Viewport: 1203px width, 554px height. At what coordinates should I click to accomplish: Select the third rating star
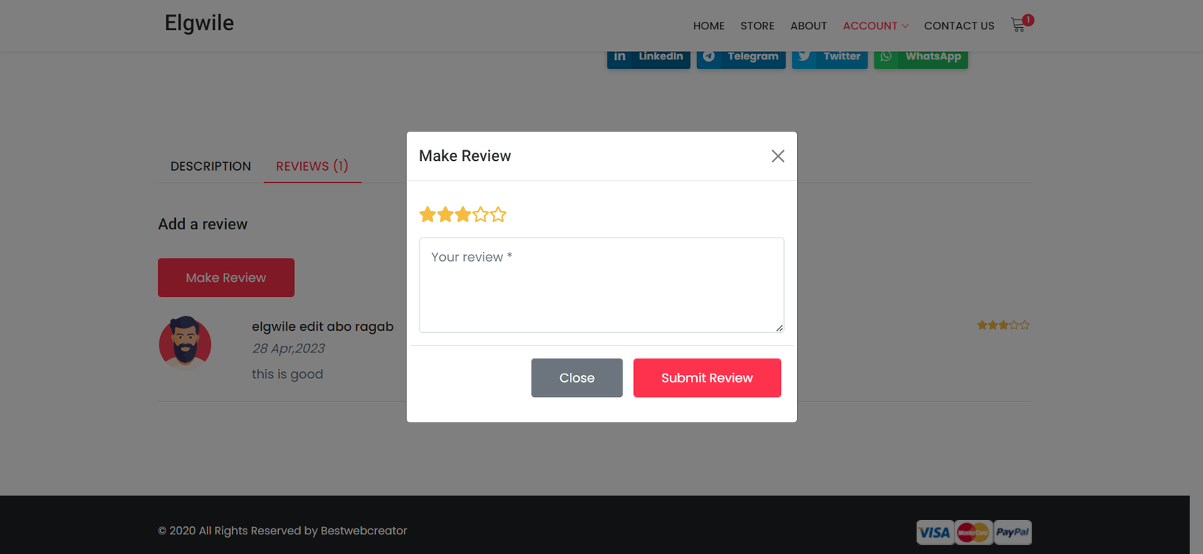[x=463, y=215]
